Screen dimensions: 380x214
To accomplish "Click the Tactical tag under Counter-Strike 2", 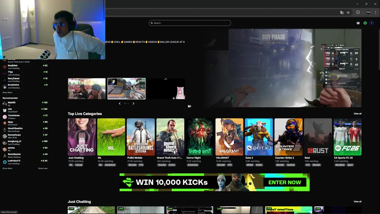I will (291, 165).
